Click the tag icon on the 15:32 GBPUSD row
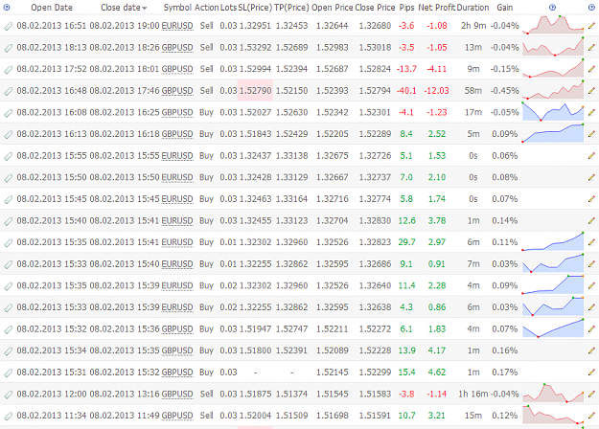This screenshot has height=429, width=599. 8,329
